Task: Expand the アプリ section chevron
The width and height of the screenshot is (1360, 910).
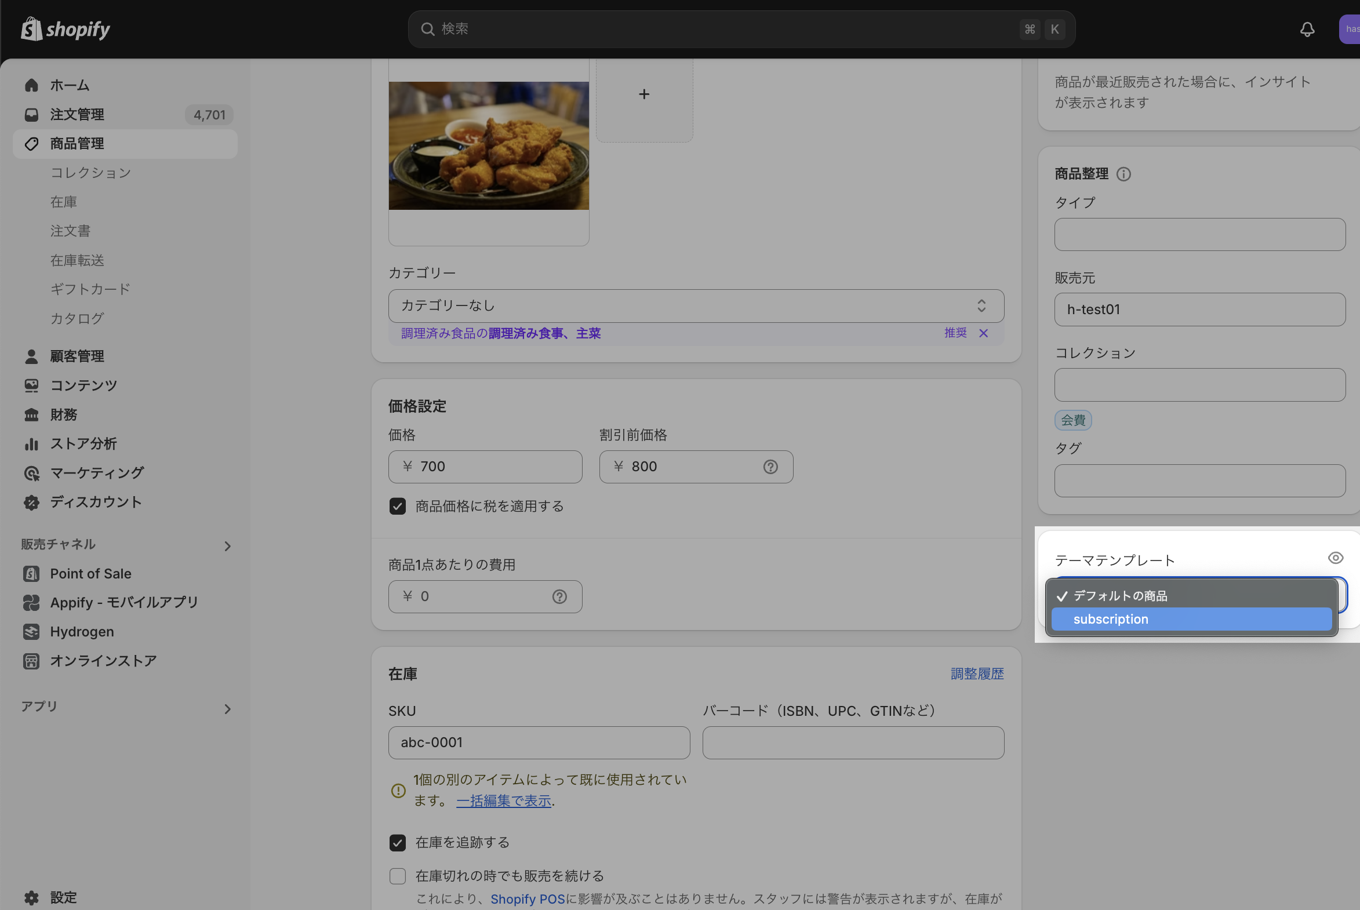Action: [x=228, y=709]
